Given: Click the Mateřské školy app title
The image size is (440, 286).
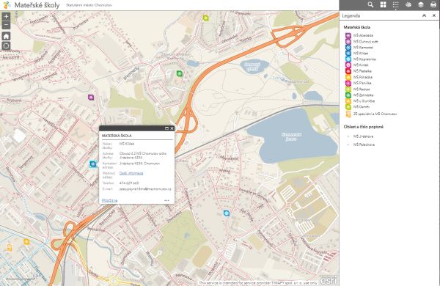Looking at the screenshot, I should pos(37,5).
